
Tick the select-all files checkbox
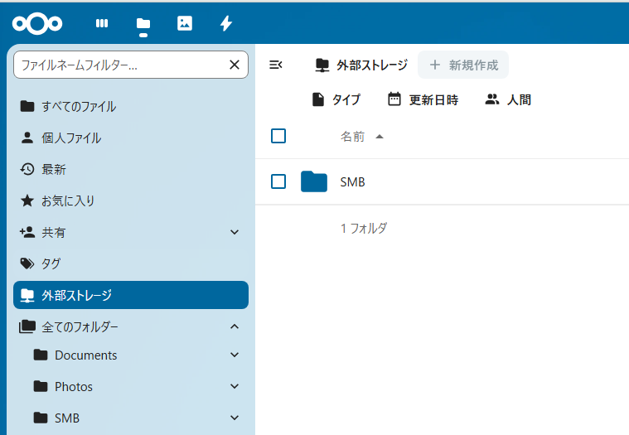coord(278,136)
